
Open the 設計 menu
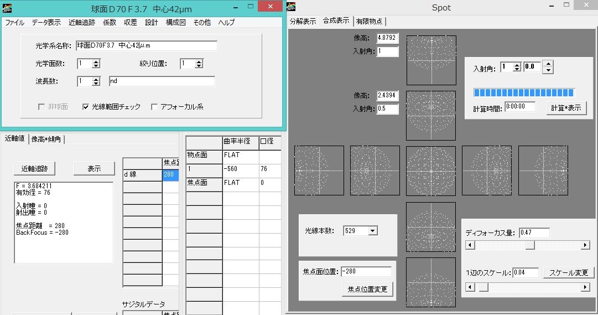tap(152, 23)
